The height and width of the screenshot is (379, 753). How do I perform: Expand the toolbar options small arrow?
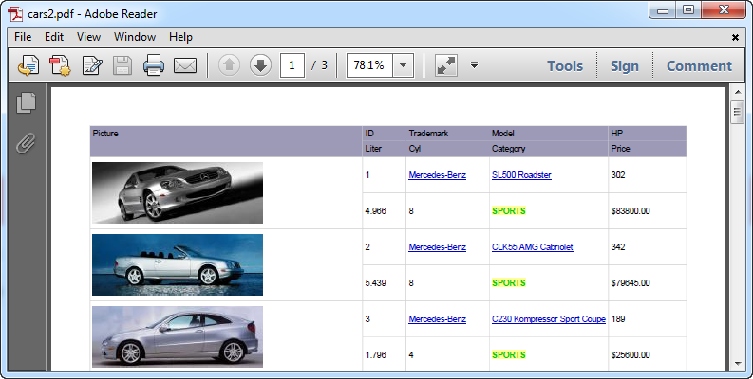(474, 65)
